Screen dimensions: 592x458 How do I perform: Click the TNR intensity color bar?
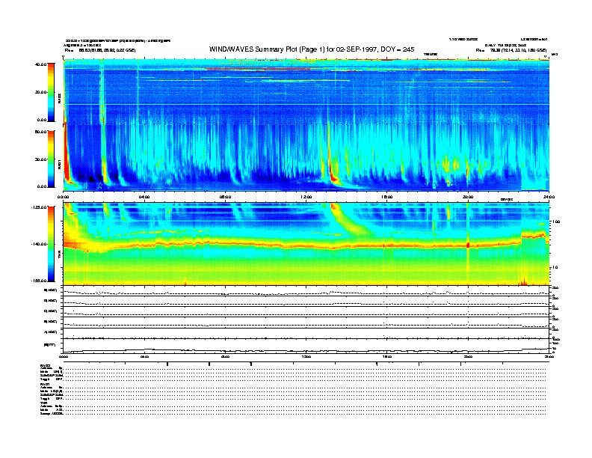click(x=51, y=244)
